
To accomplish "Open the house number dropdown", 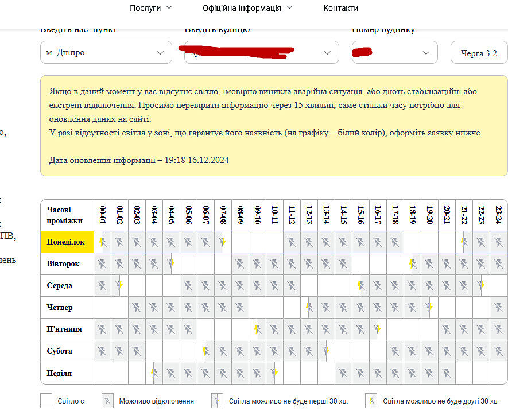I will pyautogui.click(x=394, y=52).
